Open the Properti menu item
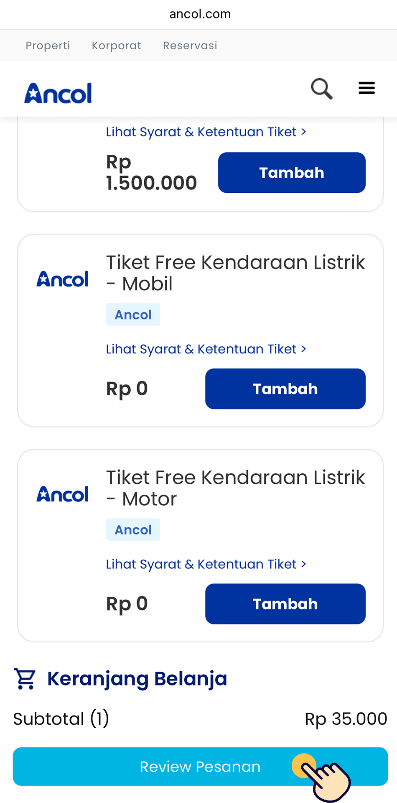Image resolution: width=397 pixels, height=803 pixels. 48,46
